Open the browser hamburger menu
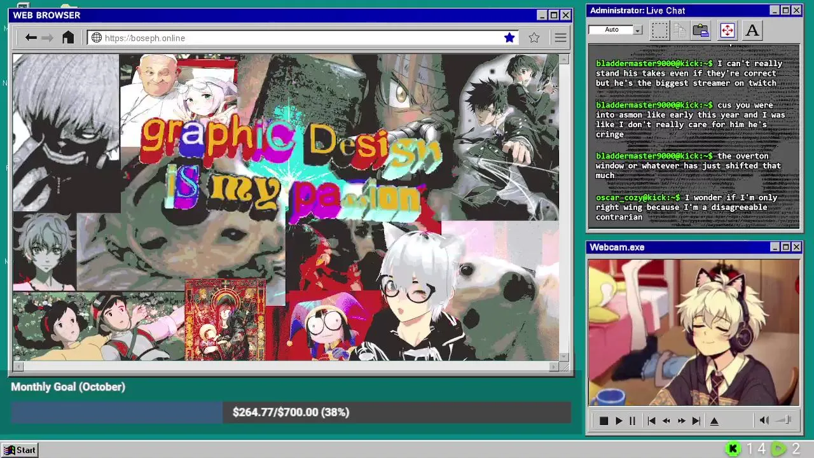 (560, 38)
